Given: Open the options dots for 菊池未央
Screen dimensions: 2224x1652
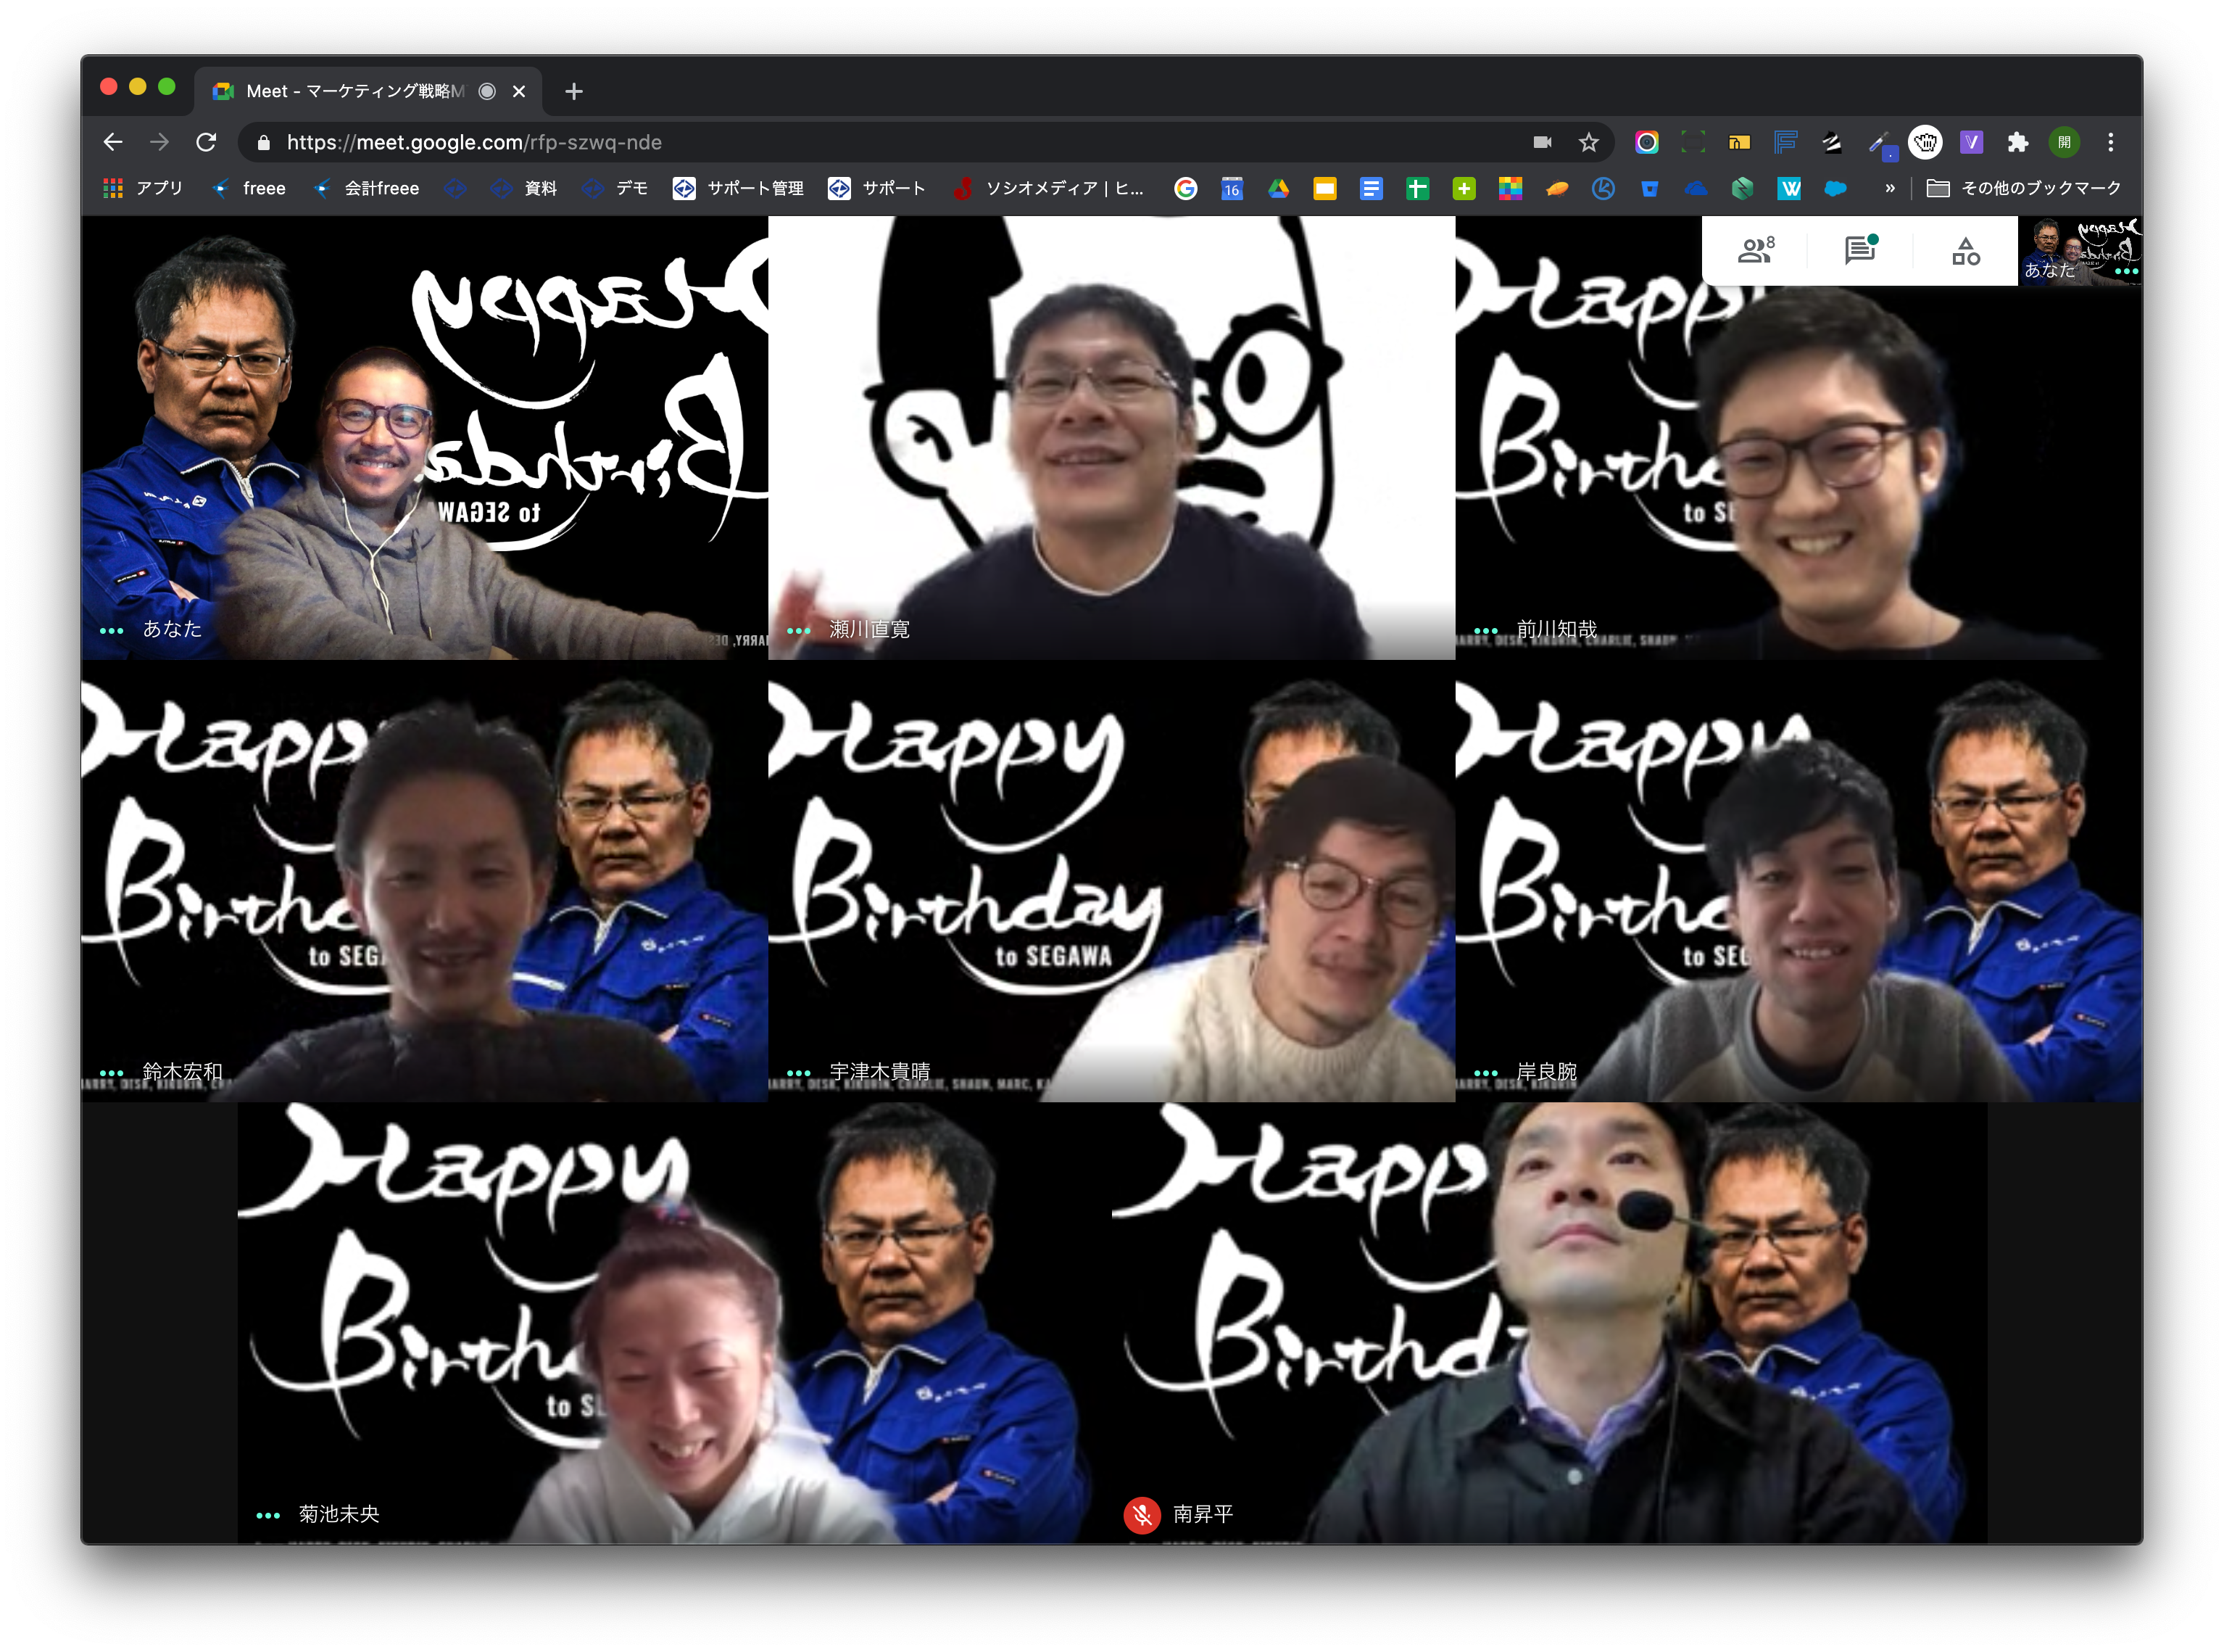Looking at the screenshot, I should [x=268, y=1515].
